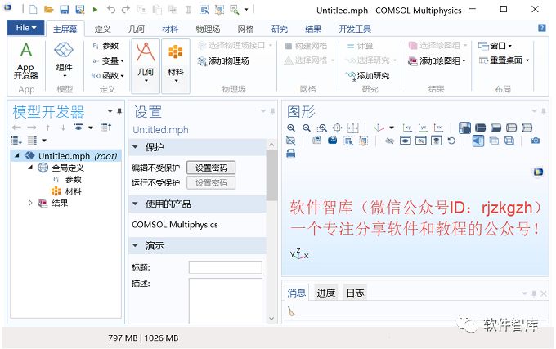Zoom in on the graphics view
The height and width of the screenshot is (349, 556).
click(x=291, y=128)
